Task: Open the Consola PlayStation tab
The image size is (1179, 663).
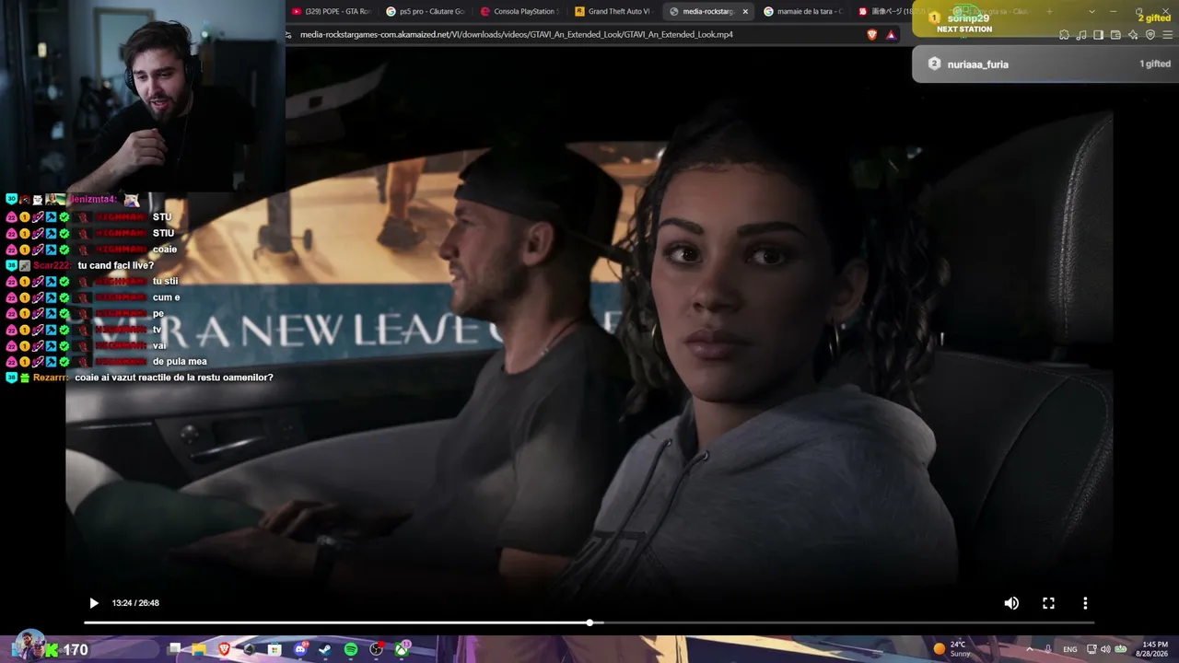Action: 519,11
